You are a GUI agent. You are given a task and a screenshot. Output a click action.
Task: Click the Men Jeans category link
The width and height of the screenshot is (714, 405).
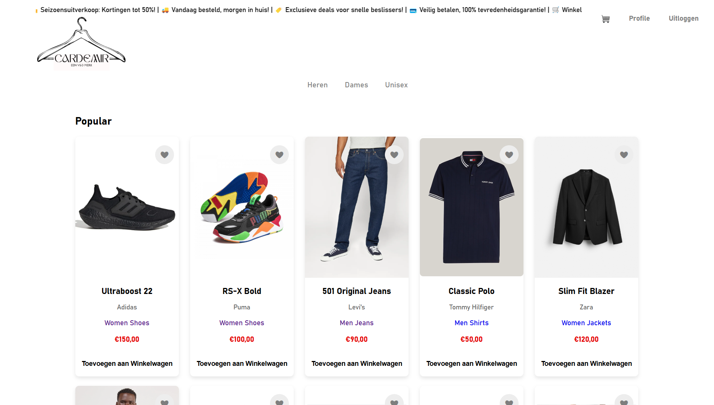pos(357,323)
